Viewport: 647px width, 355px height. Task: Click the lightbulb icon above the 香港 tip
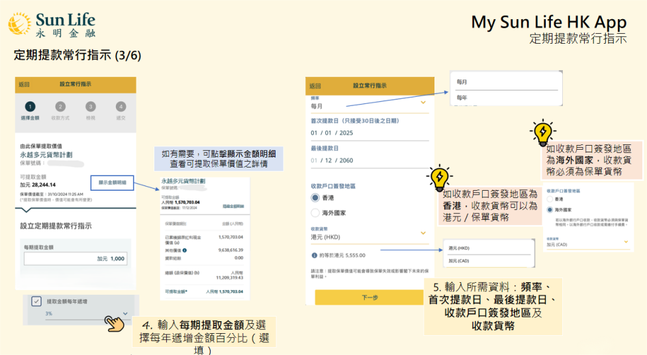(x=439, y=177)
